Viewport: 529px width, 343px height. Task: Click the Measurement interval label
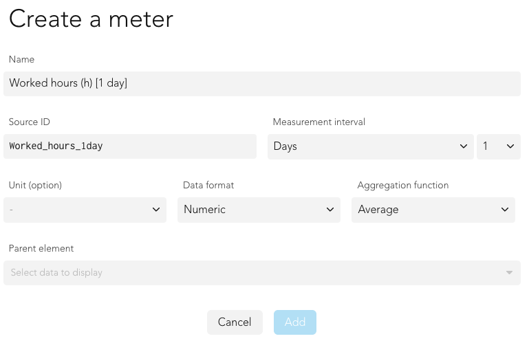319,122
